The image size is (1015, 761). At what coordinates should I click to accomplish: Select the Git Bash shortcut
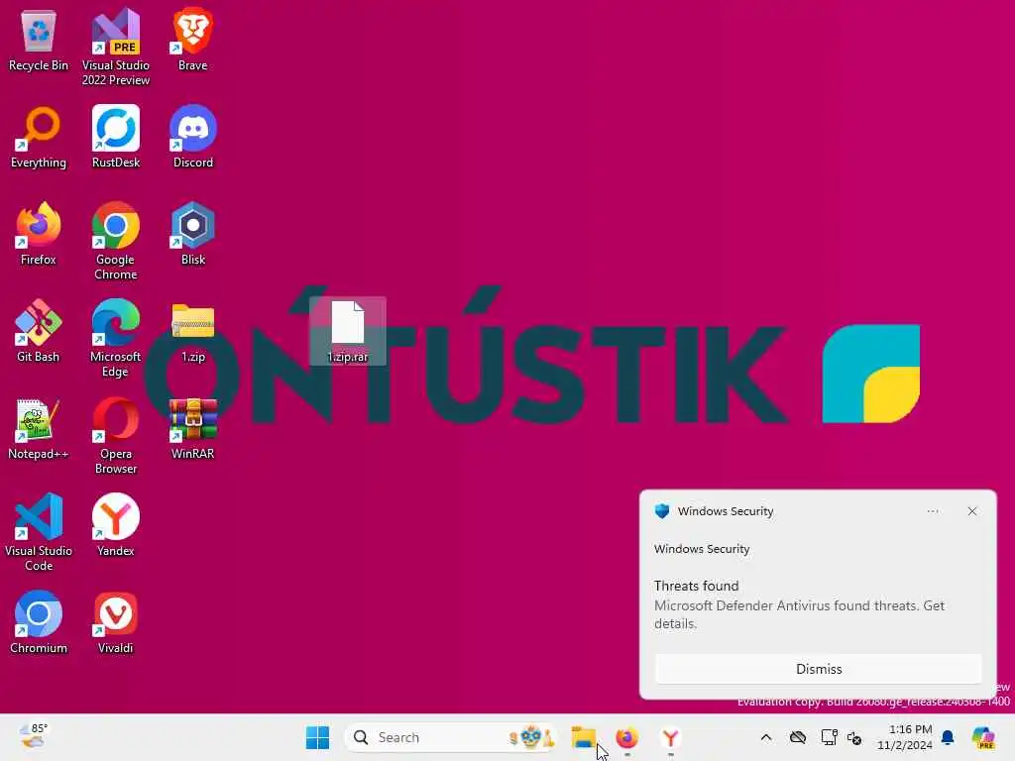point(39,331)
